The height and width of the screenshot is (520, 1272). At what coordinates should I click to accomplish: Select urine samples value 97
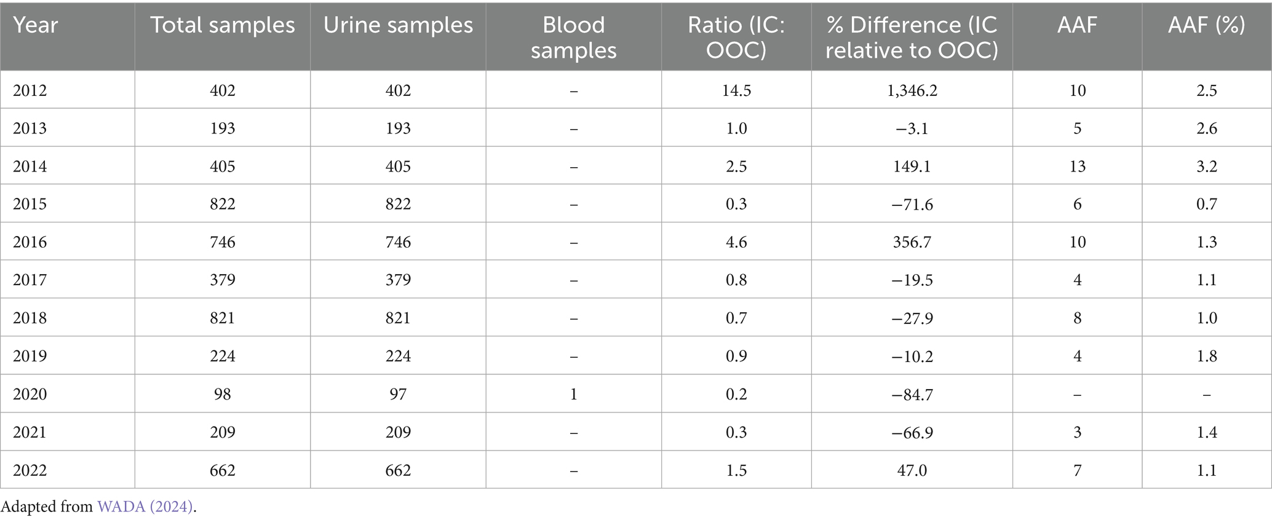click(398, 394)
